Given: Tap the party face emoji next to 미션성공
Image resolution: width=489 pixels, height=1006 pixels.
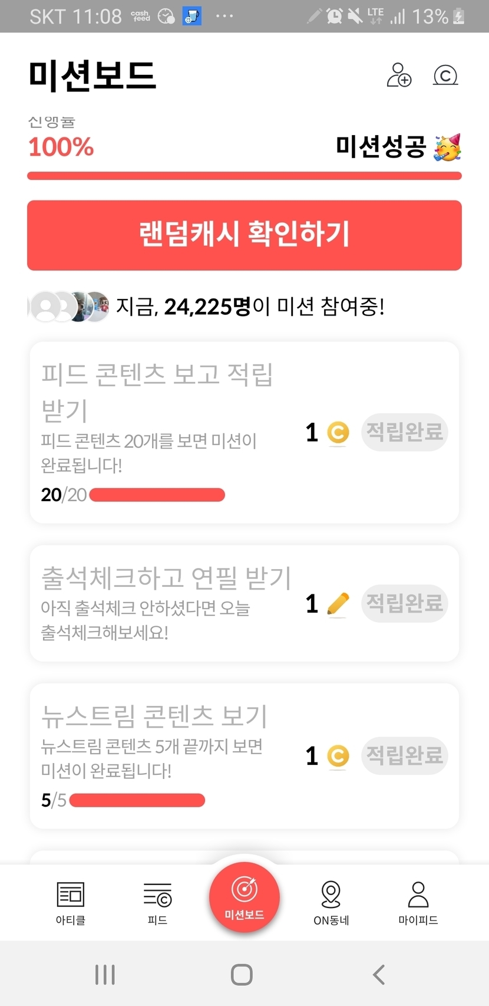Looking at the screenshot, I should click(x=448, y=147).
